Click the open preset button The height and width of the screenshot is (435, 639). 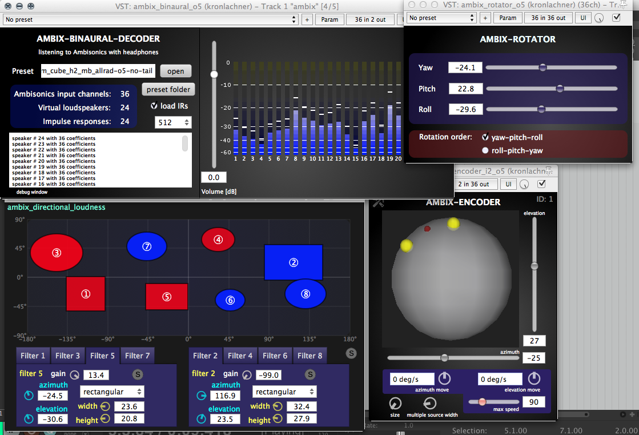coord(175,71)
